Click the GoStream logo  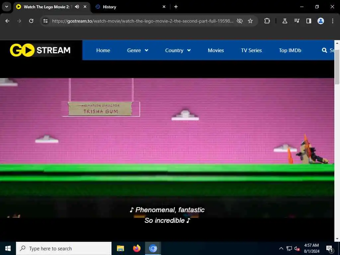[40, 50]
